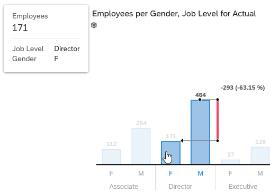
Task: Click the Employees 171 tooltip value
Action: [20, 28]
